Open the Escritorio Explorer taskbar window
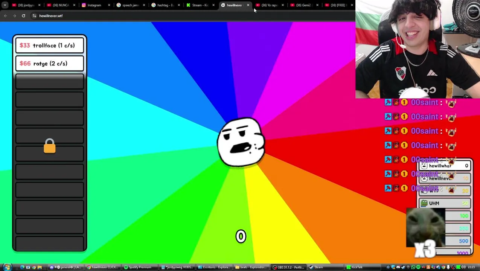The width and height of the screenshot is (480, 271). (214, 267)
